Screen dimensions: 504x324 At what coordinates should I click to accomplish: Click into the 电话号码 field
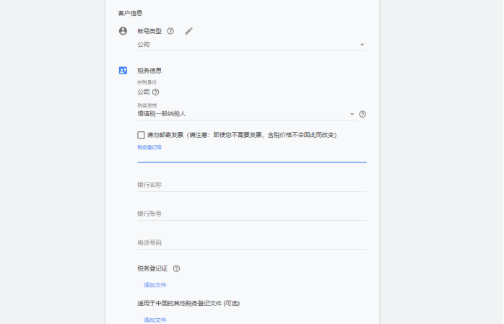[251, 242]
